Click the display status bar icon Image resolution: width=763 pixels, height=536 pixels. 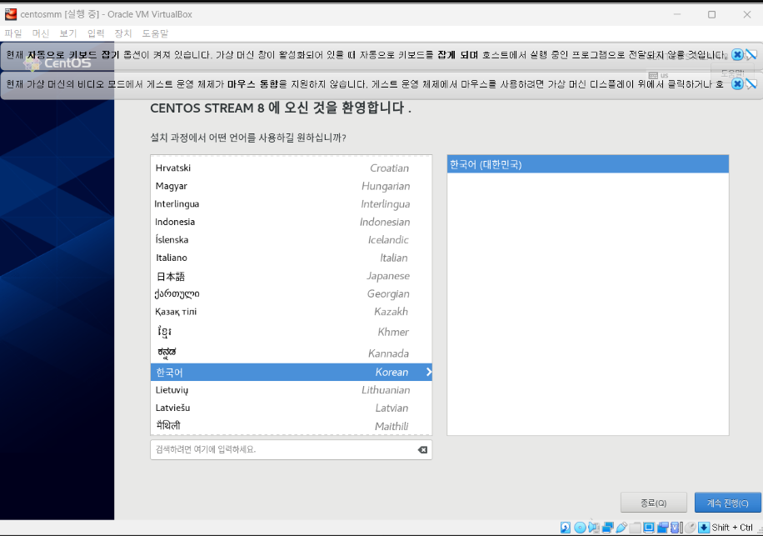pyautogui.click(x=649, y=527)
